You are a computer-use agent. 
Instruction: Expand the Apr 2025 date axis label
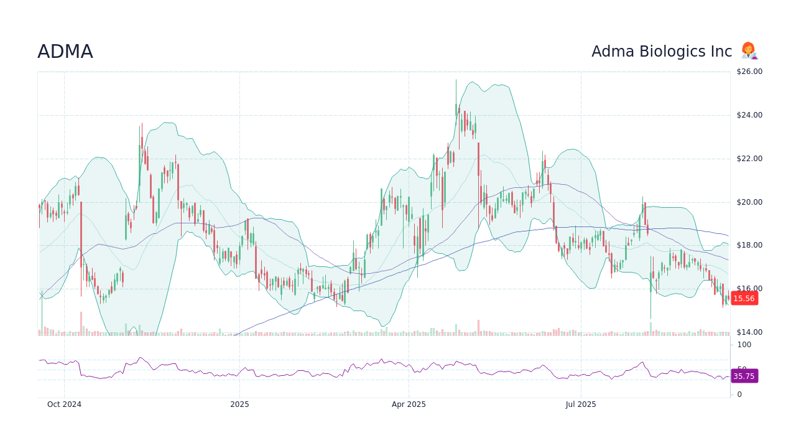409,404
